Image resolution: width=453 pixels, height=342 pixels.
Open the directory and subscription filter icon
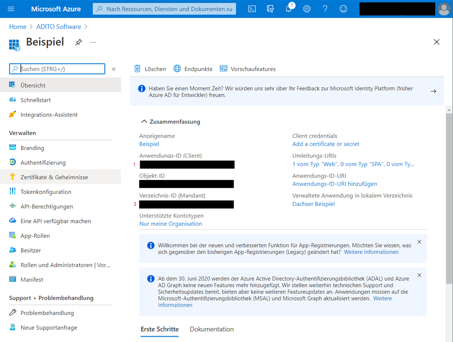click(270, 9)
